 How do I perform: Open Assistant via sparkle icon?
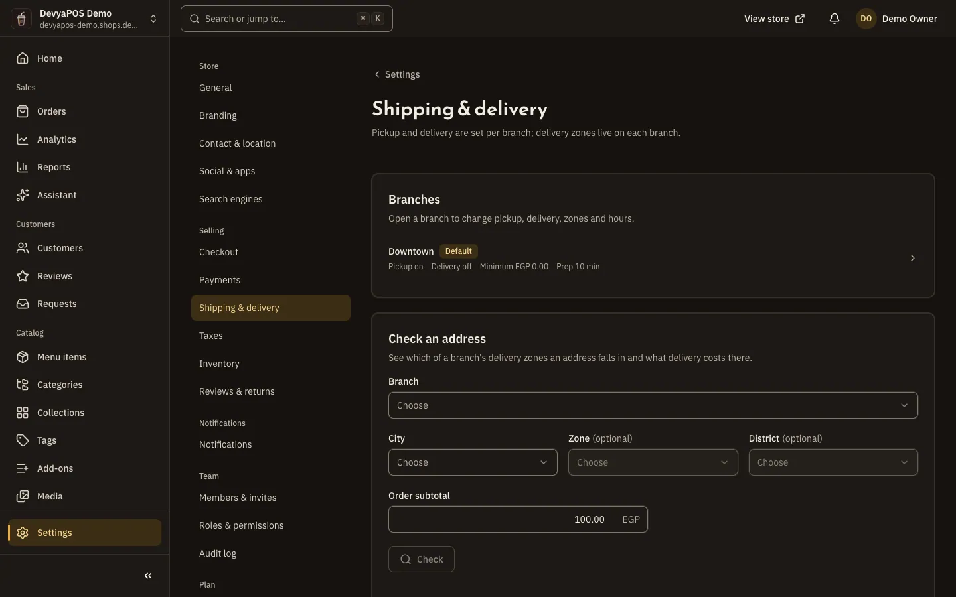[23, 195]
